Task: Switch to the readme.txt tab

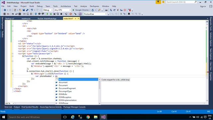Action: click(x=26, y=19)
